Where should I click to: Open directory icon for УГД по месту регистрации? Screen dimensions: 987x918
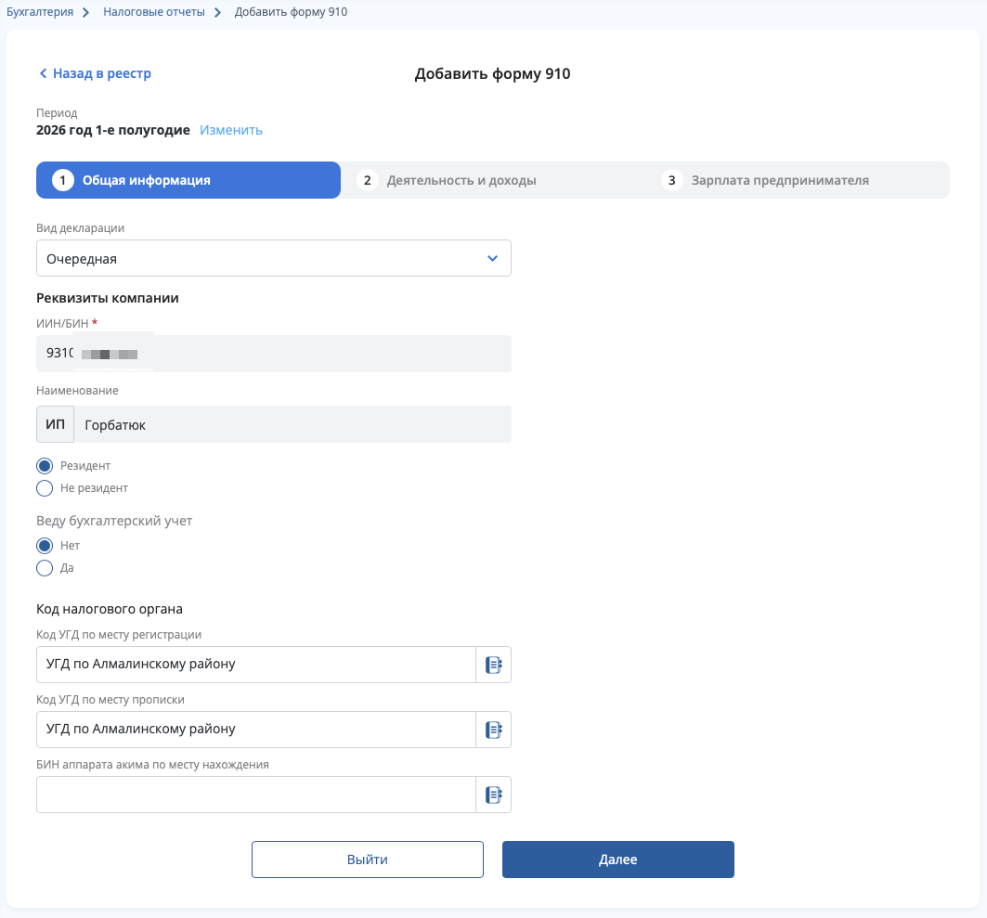494,665
